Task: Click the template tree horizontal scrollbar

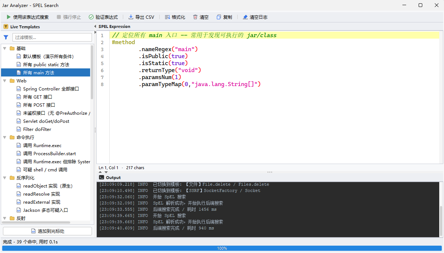Action: 36,222
